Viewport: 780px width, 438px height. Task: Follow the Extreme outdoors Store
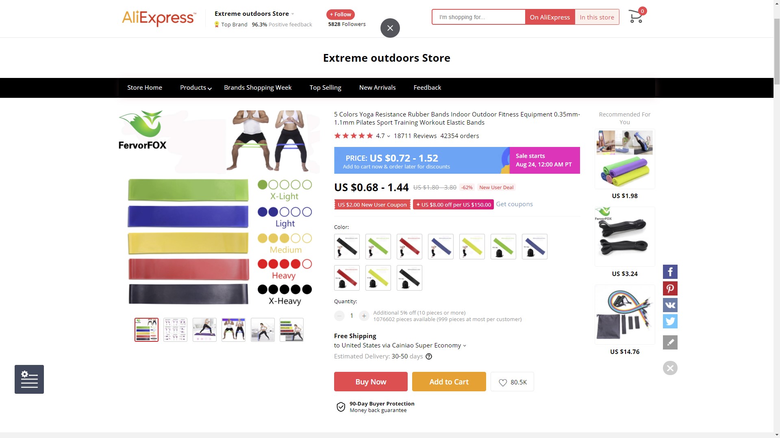pos(341,15)
